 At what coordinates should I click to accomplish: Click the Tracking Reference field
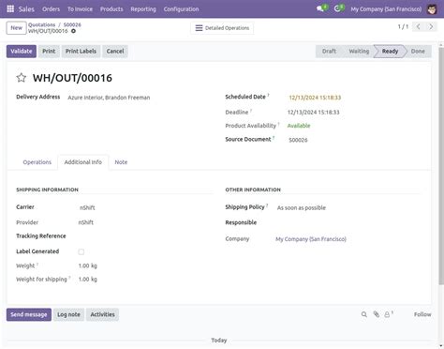point(145,236)
